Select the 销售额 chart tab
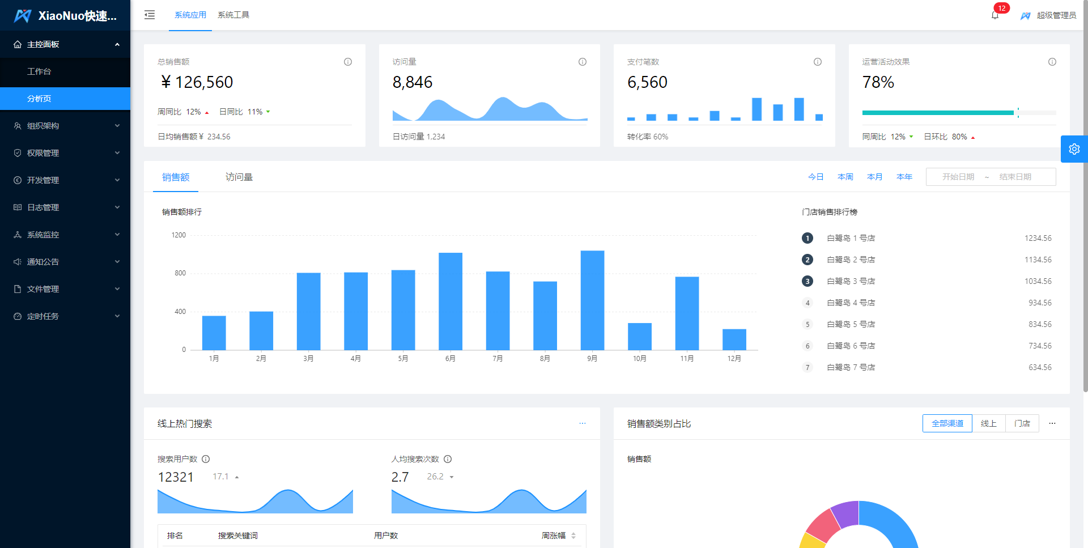The height and width of the screenshot is (548, 1088). click(176, 177)
